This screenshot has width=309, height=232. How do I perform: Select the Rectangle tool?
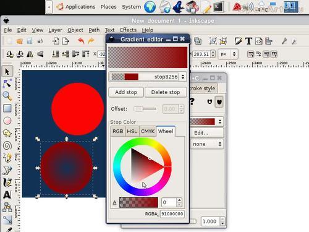[7, 108]
